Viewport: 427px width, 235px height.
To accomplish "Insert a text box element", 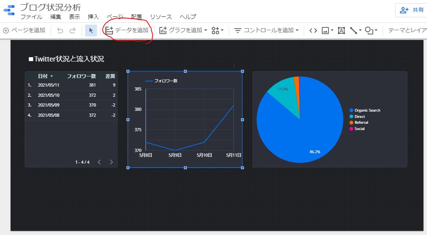I will (x=341, y=31).
